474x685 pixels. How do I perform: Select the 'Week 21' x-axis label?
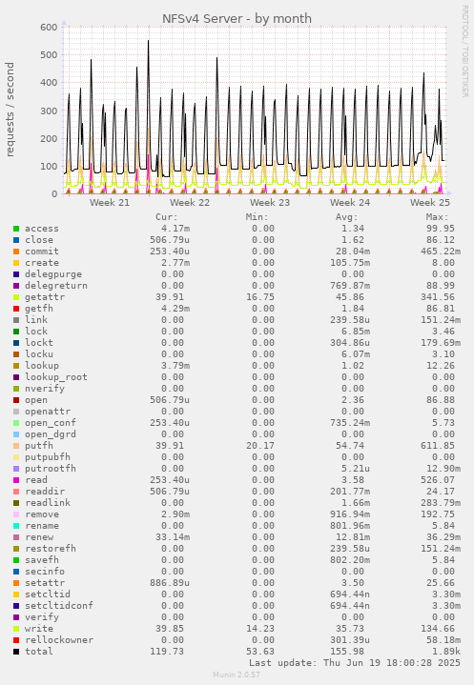110,203
